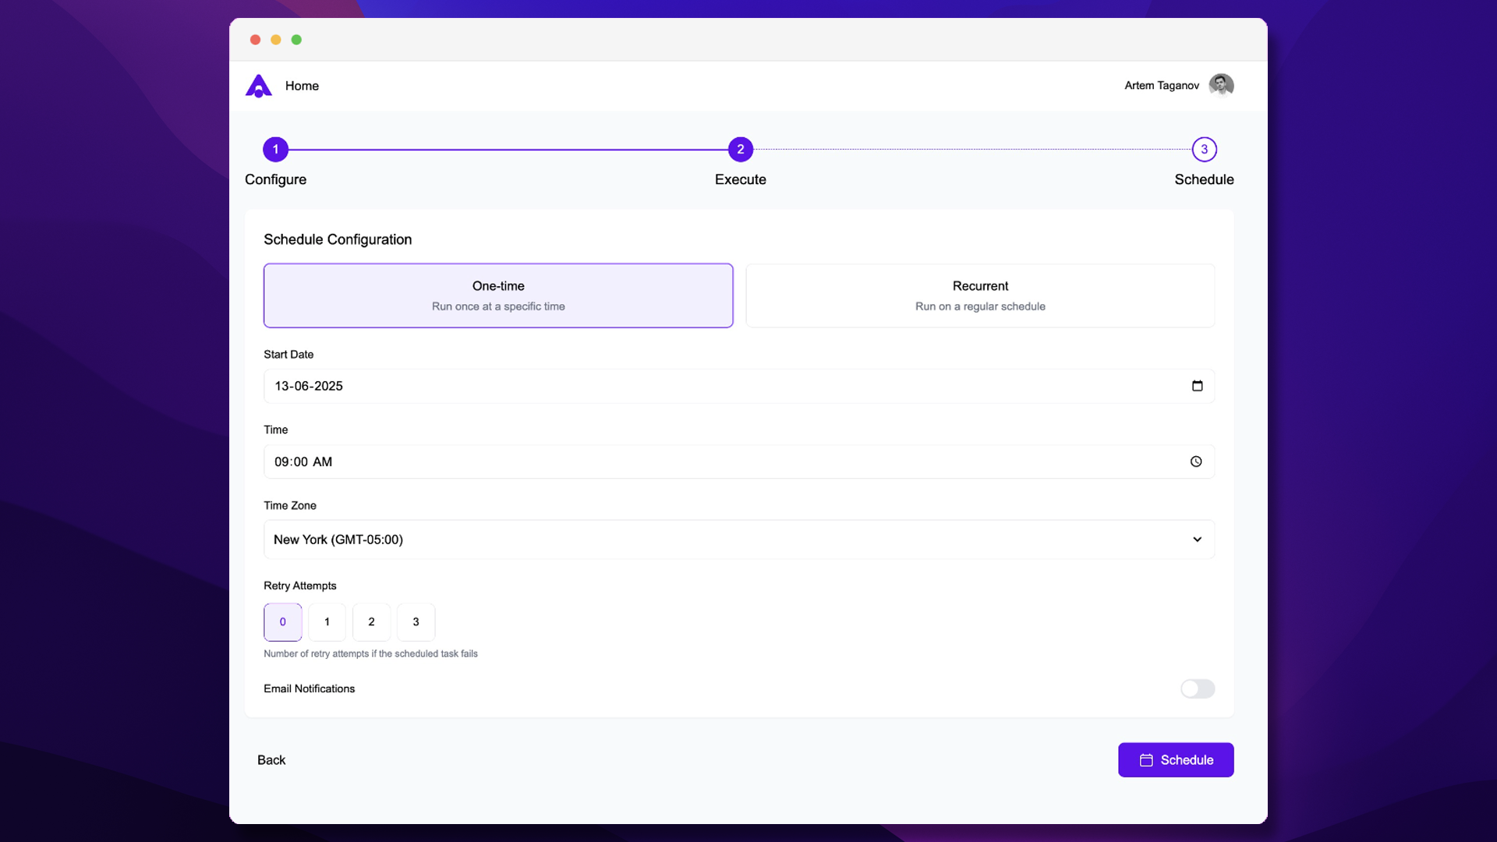Enable the Email Notifications toggle
The width and height of the screenshot is (1497, 842).
point(1197,688)
